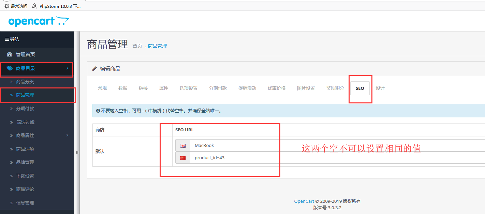Image resolution: width=485 pixels, height=214 pixels.
Task: Switch to the 图片设置 tab
Action: 306,88
